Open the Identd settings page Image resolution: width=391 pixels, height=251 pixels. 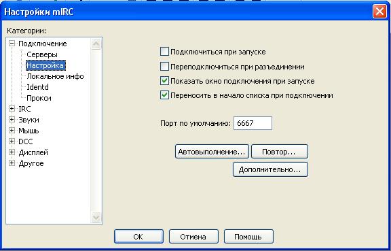point(37,87)
